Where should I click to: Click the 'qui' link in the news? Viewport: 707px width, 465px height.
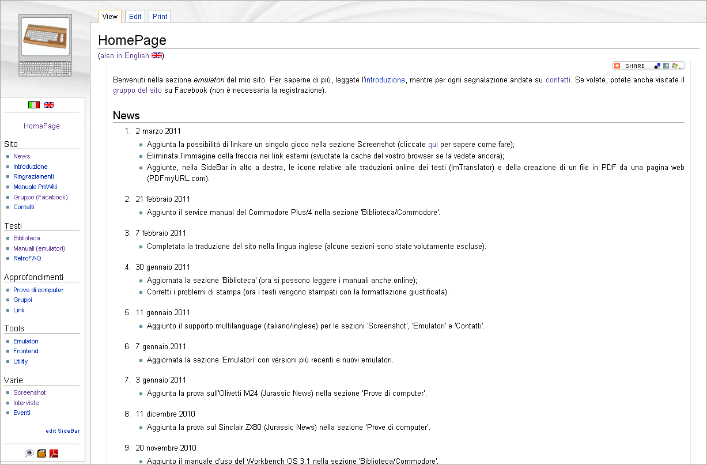tap(433, 145)
